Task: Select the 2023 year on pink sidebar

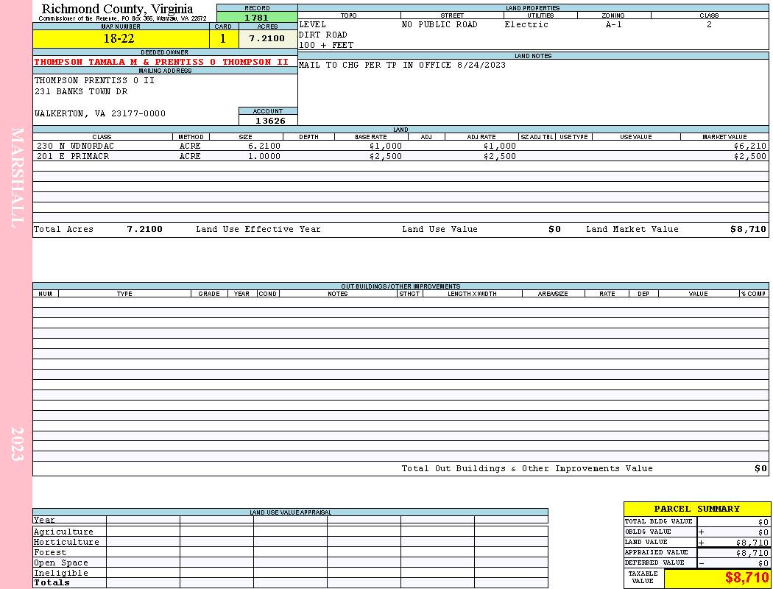Action: pyautogui.click(x=17, y=444)
